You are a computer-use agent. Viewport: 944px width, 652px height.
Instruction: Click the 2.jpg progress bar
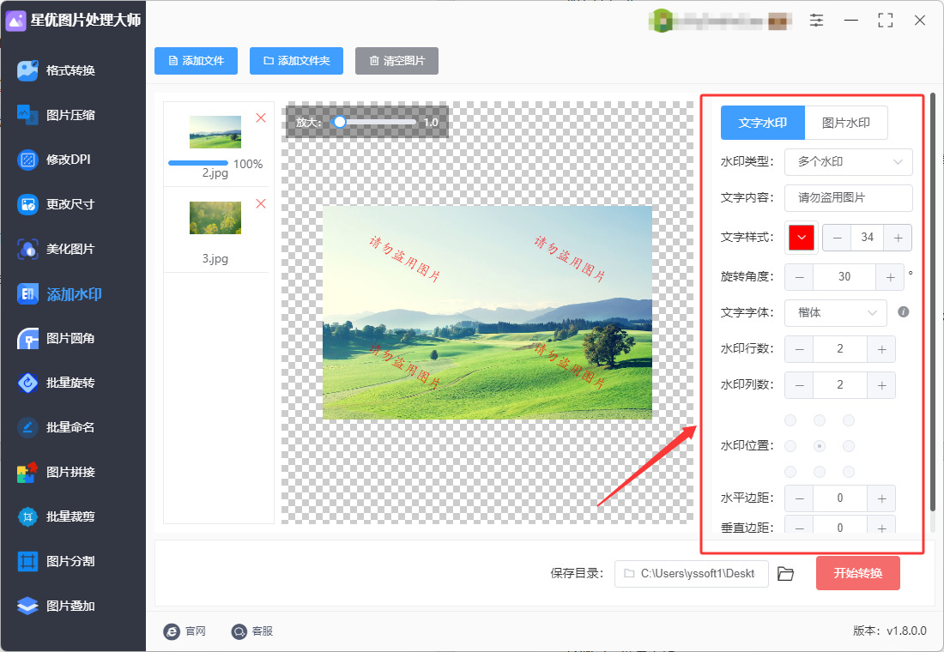coord(198,163)
